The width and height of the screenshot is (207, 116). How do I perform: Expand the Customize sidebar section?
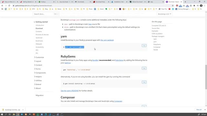(x=39, y=57)
